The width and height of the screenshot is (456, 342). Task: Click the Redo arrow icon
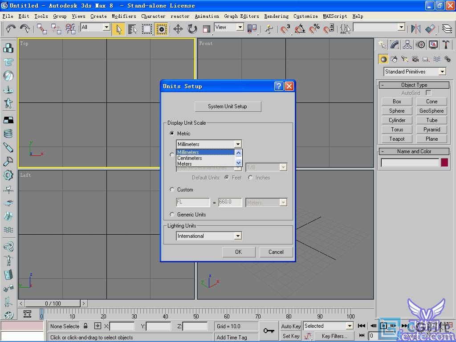tap(25, 29)
